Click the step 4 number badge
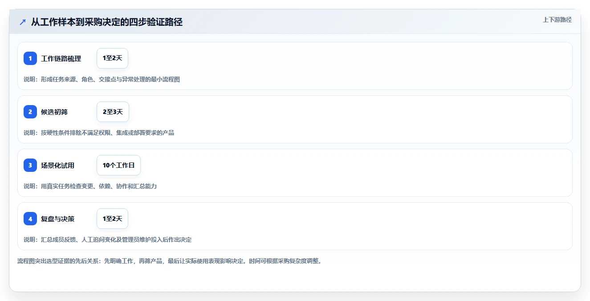 click(30, 219)
